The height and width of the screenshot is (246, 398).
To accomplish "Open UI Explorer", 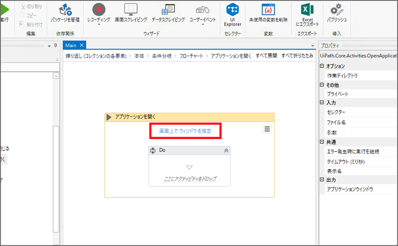I will [232, 15].
